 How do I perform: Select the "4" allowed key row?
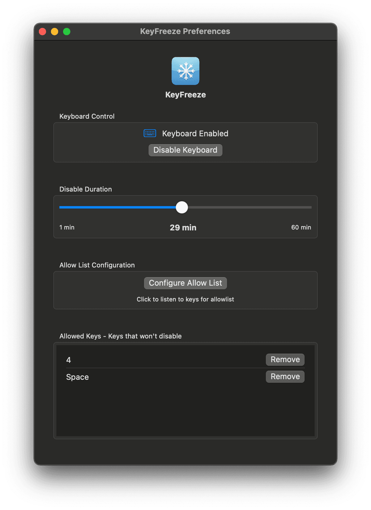coord(185,360)
